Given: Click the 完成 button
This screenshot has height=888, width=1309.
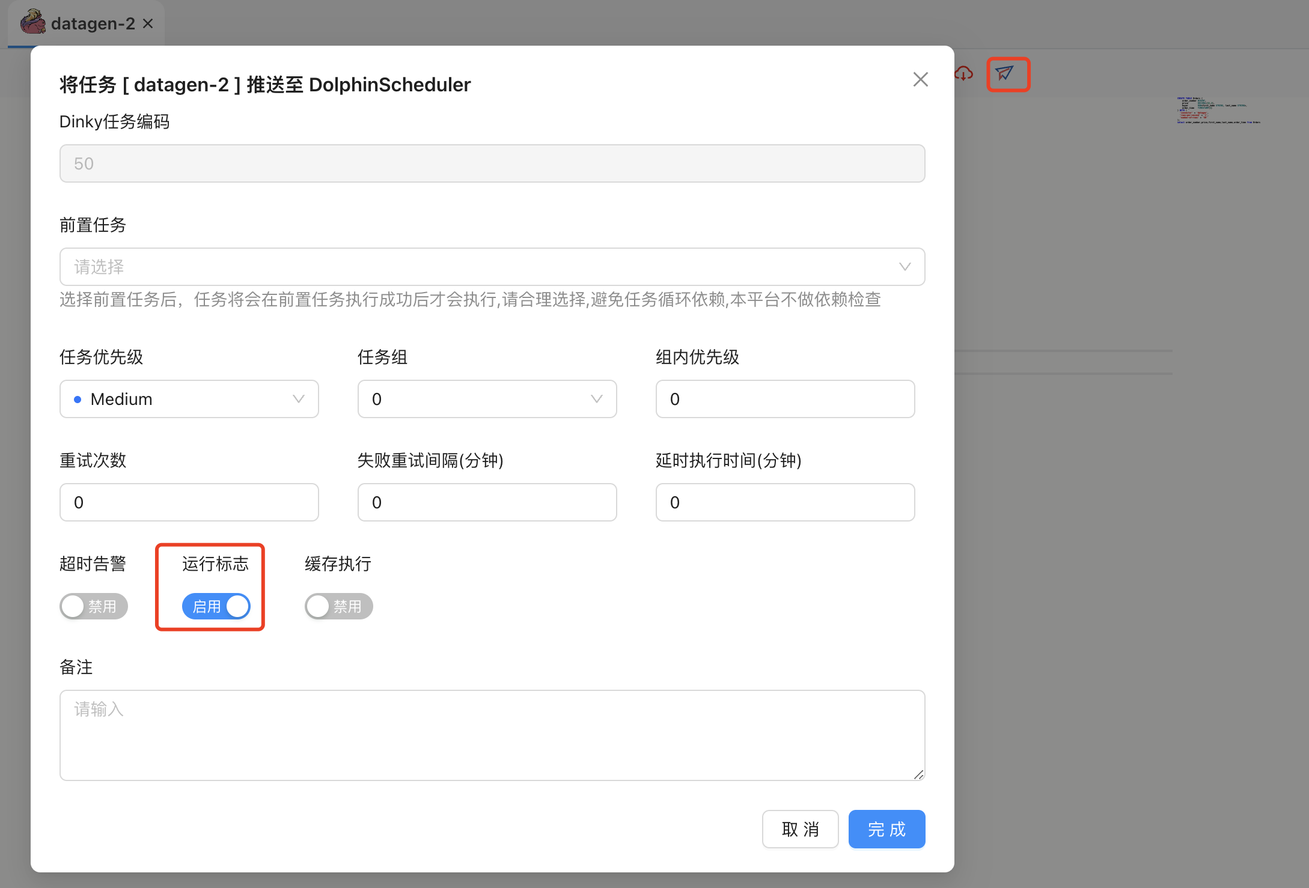Looking at the screenshot, I should pos(886,829).
